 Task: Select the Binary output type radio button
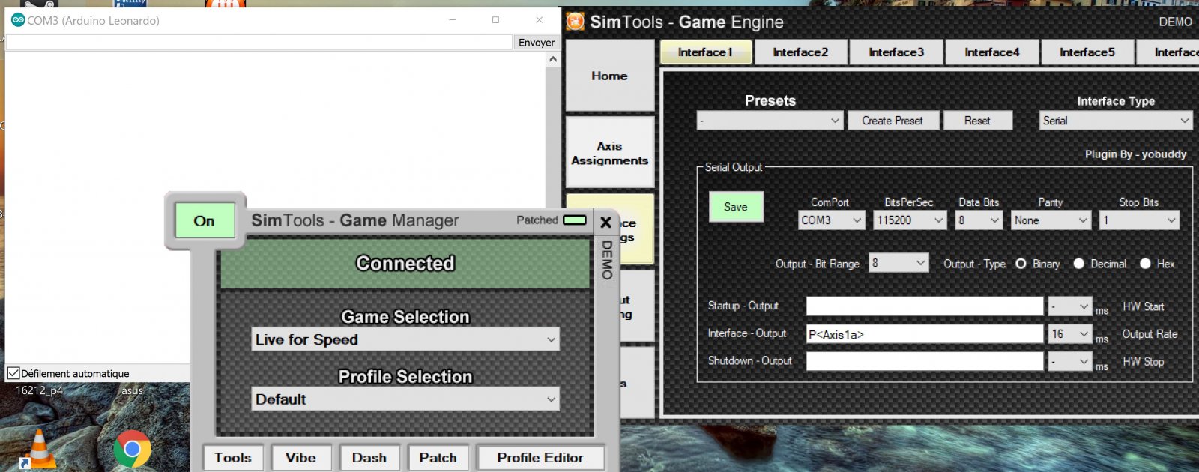[1021, 264]
